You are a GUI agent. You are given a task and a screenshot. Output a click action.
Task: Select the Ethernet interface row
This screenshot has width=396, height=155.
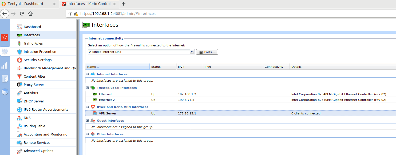(240, 94)
